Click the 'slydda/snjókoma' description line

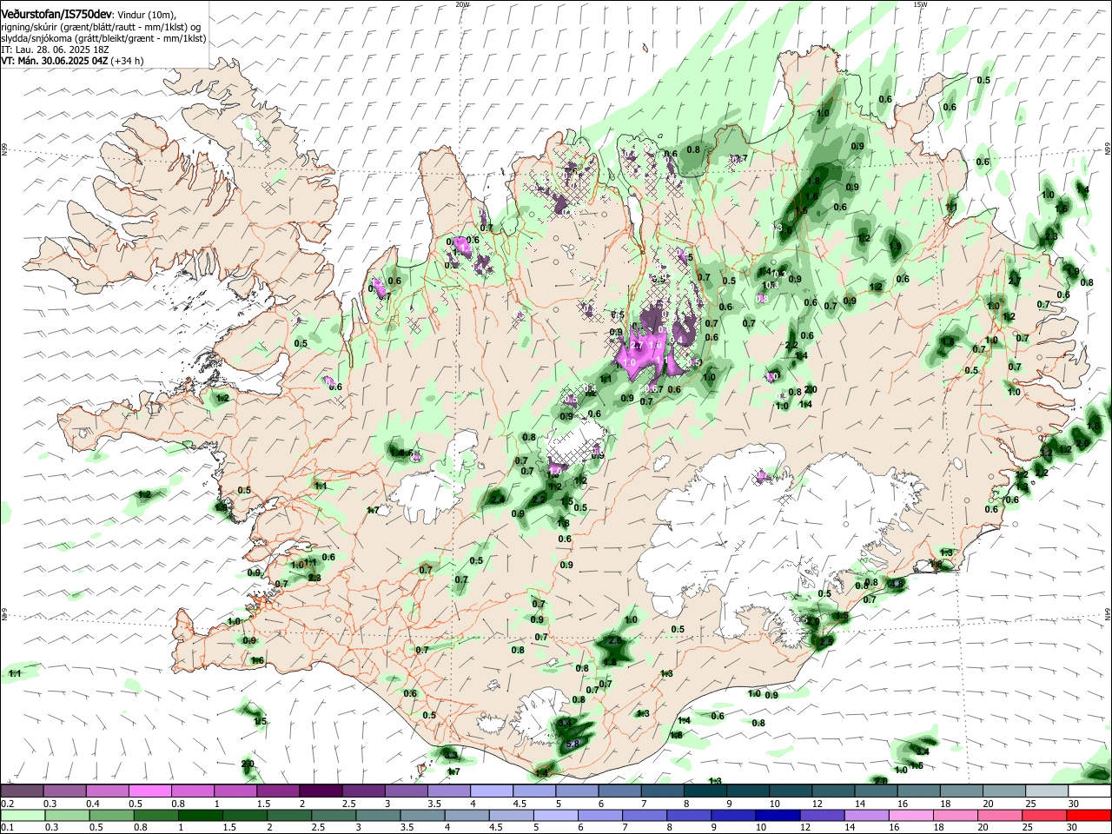point(103,39)
